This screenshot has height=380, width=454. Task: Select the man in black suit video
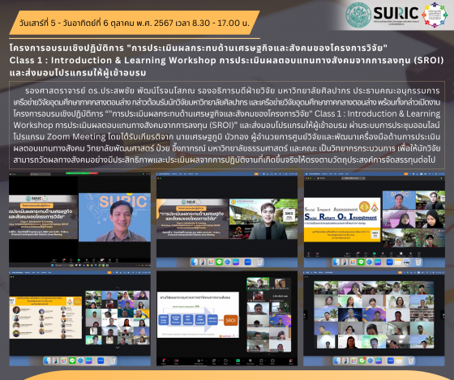(263, 219)
